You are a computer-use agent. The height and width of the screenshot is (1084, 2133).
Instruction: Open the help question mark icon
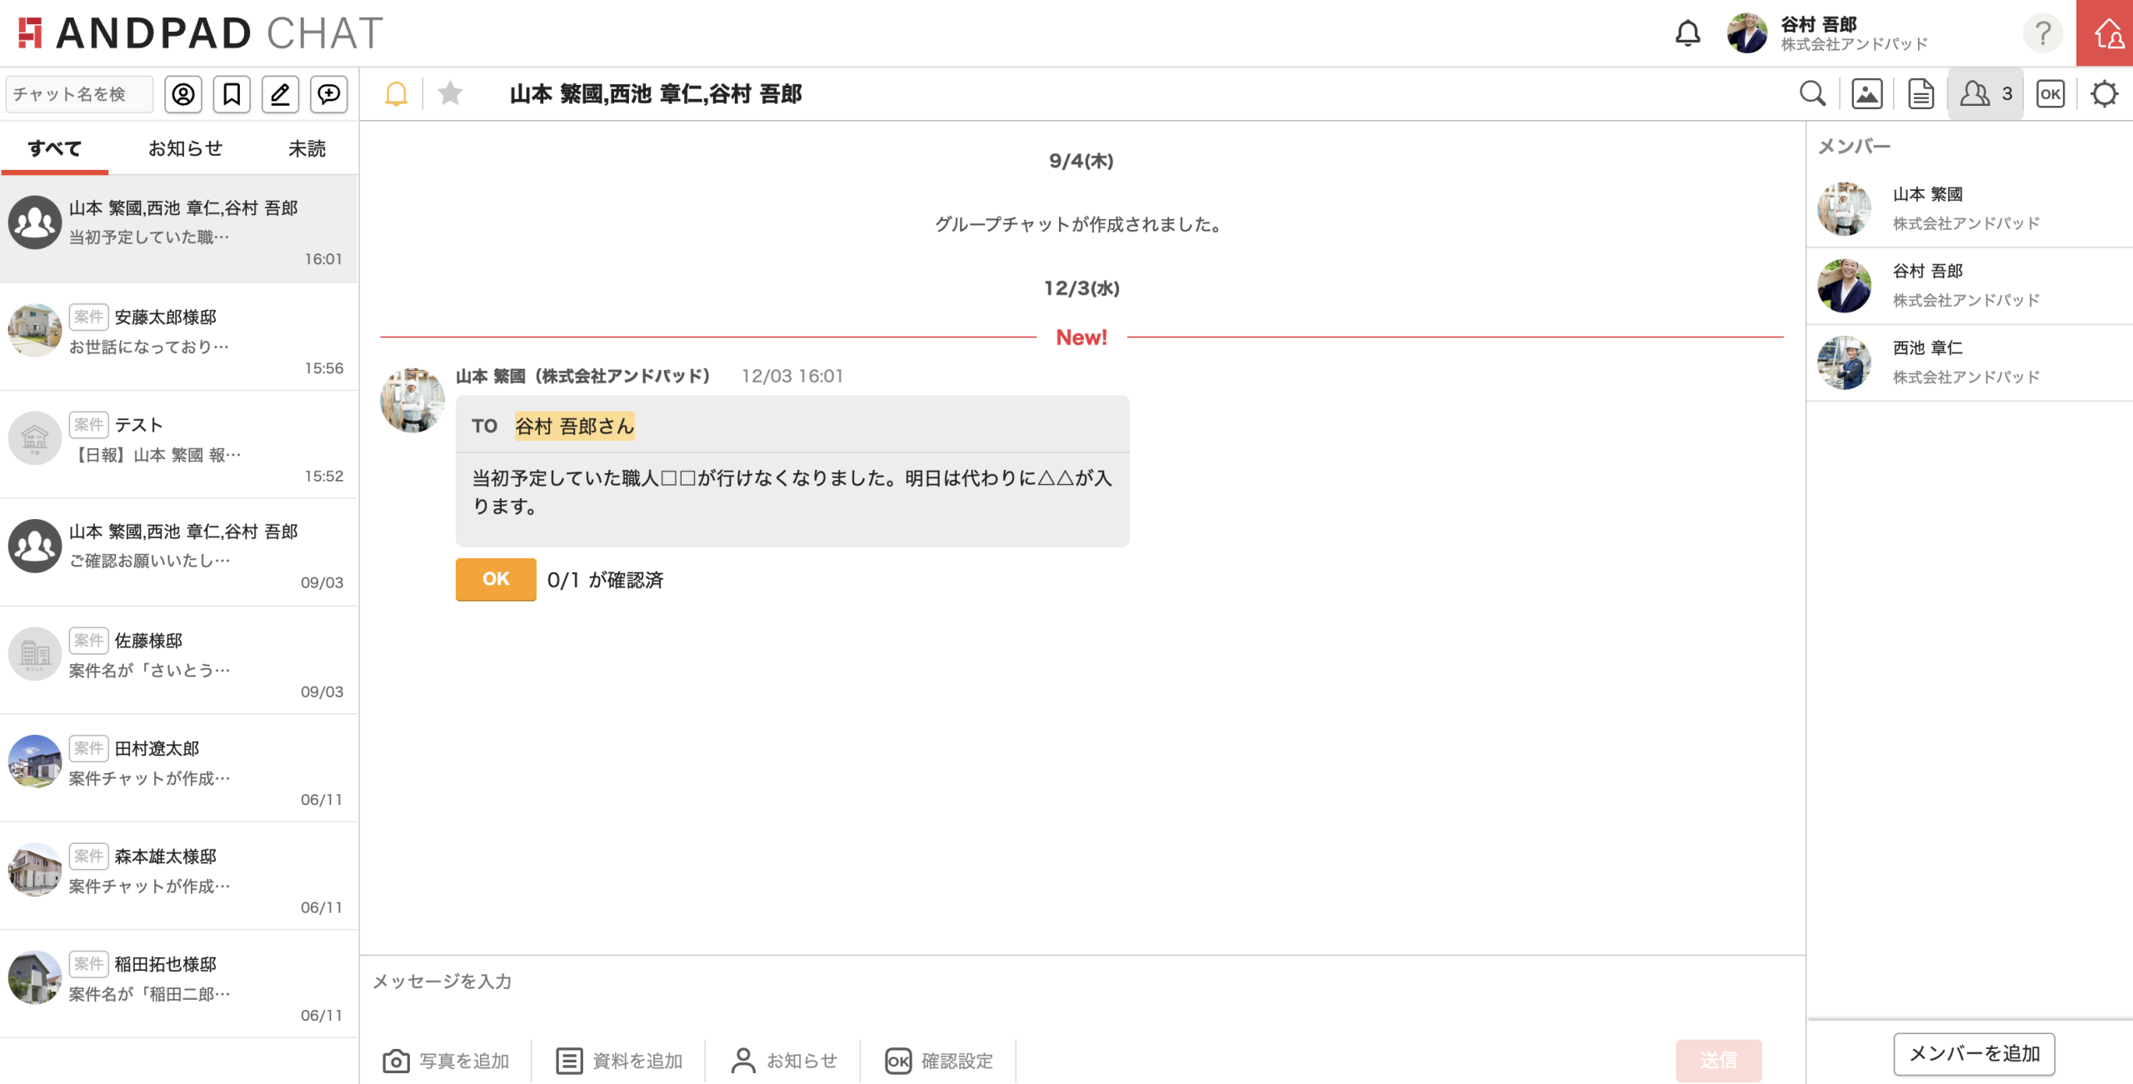2042,33
